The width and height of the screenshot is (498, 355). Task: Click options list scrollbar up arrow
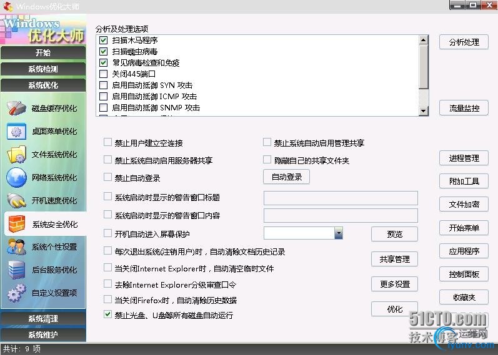424,40
